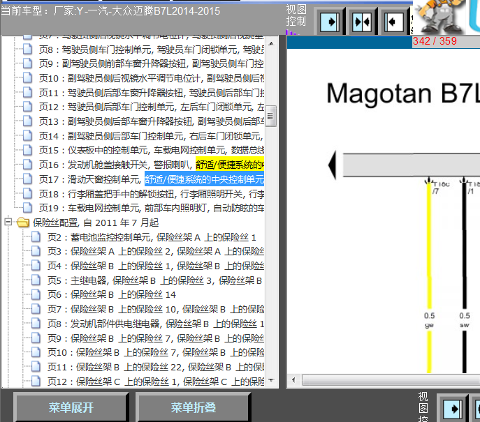Open 页14 副驾驶员侧后部车门控制单元
This screenshot has height=422, width=480.
152,136
